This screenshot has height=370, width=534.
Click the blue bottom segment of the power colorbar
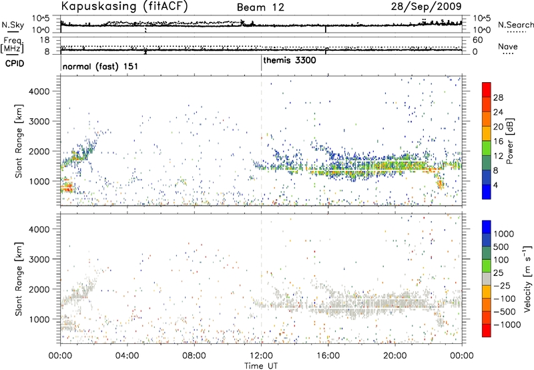tap(487, 192)
